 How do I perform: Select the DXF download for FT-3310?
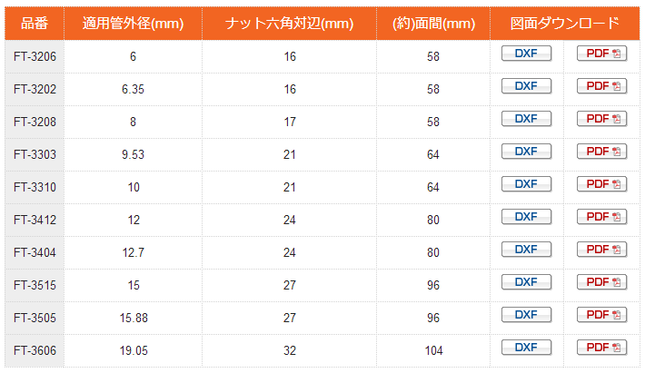[x=526, y=184]
